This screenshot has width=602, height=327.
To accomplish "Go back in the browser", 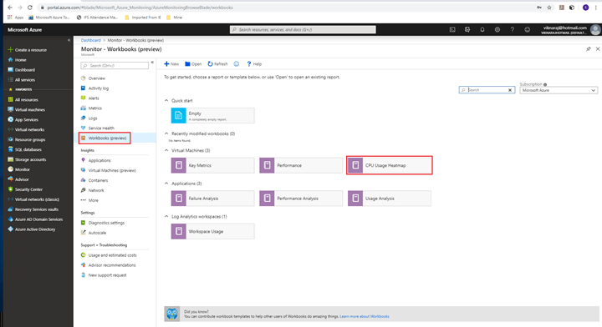I will [x=10, y=8].
